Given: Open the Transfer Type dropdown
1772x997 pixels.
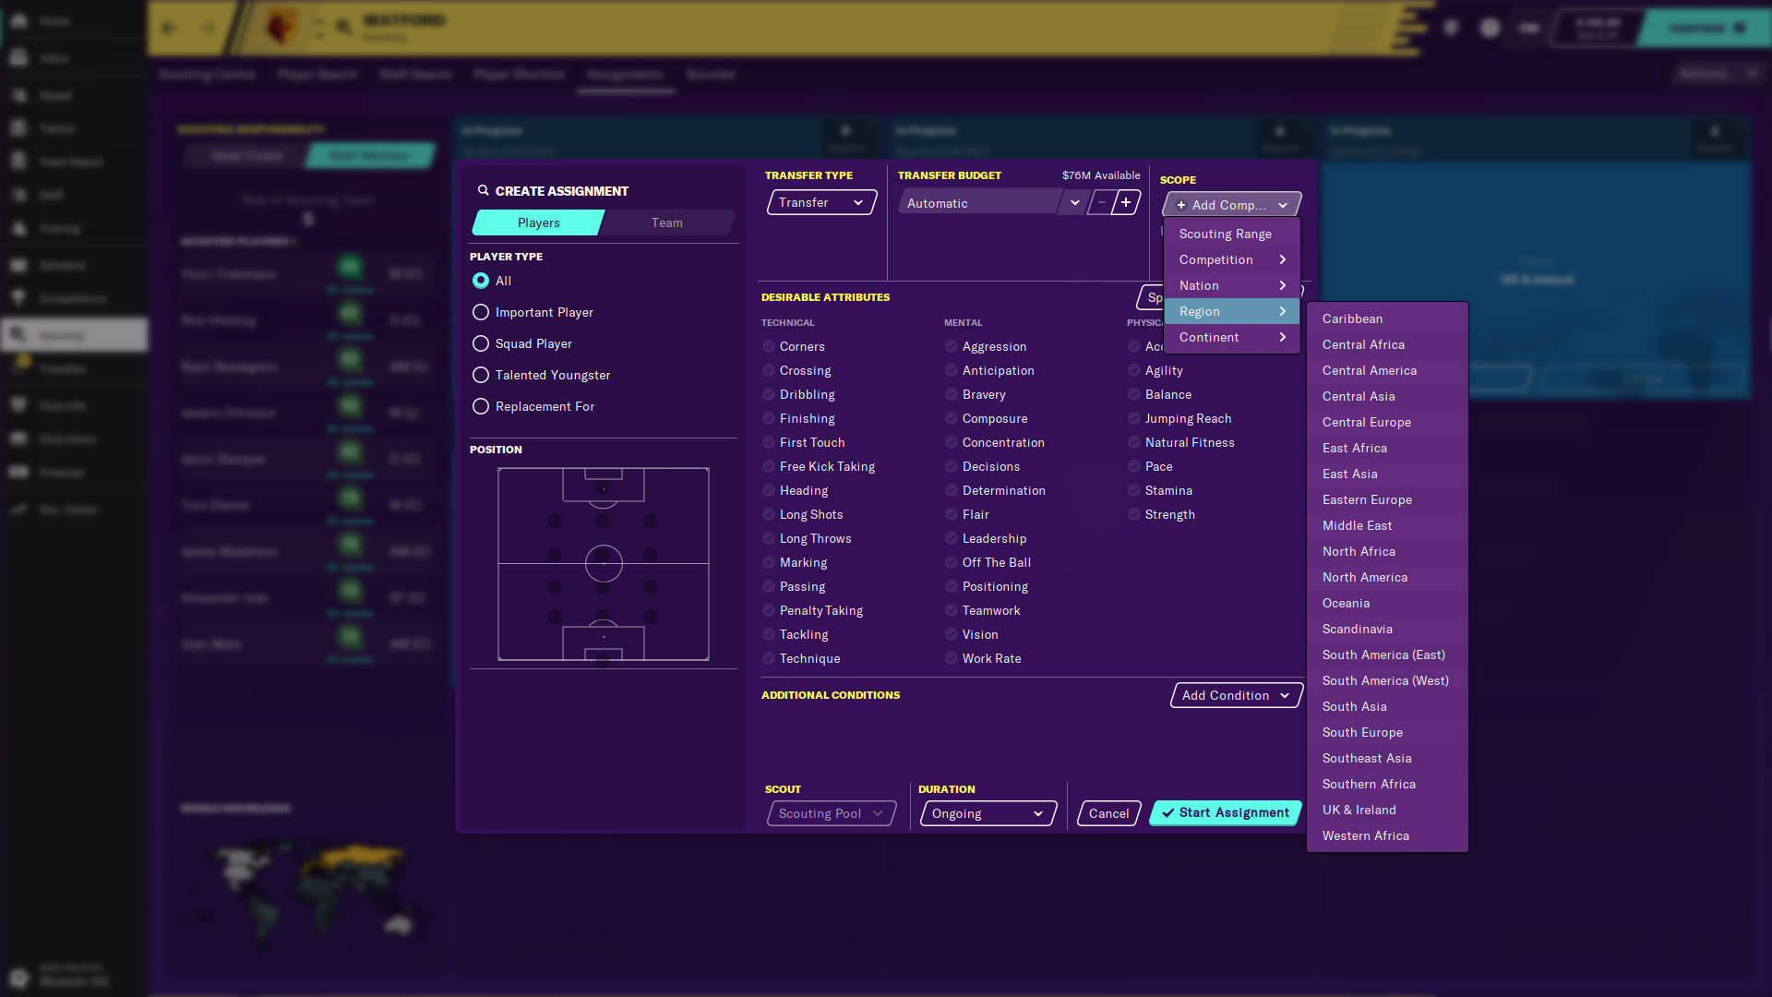Looking at the screenshot, I should coord(820,202).
